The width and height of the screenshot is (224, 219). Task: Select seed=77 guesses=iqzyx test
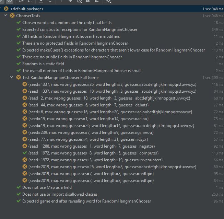[x=88, y=139]
